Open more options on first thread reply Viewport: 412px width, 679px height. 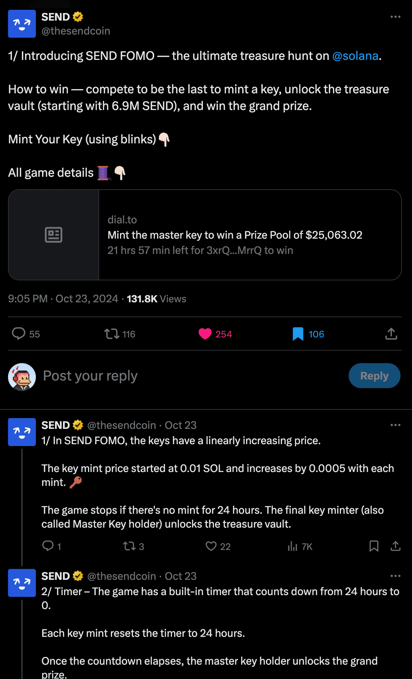pyautogui.click(x=395, y=425)
